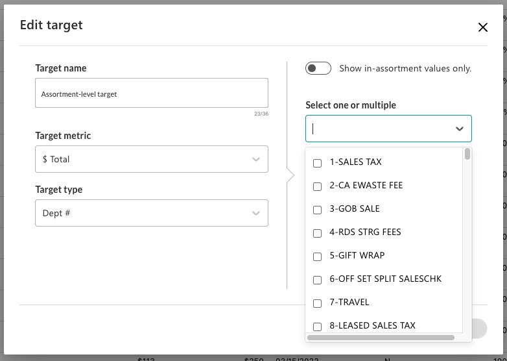Check the 3-GOB SALE checkbox
Viewport: 507px width, 361px height.
pos(318,210)
